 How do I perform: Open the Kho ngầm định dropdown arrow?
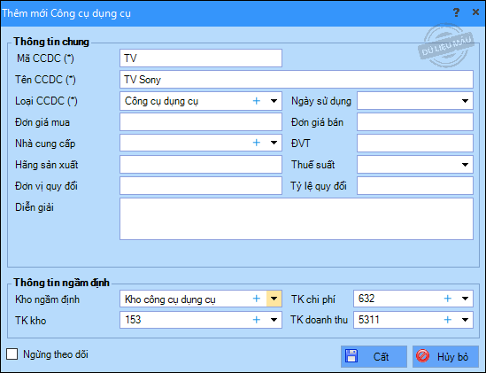point(274,299)
